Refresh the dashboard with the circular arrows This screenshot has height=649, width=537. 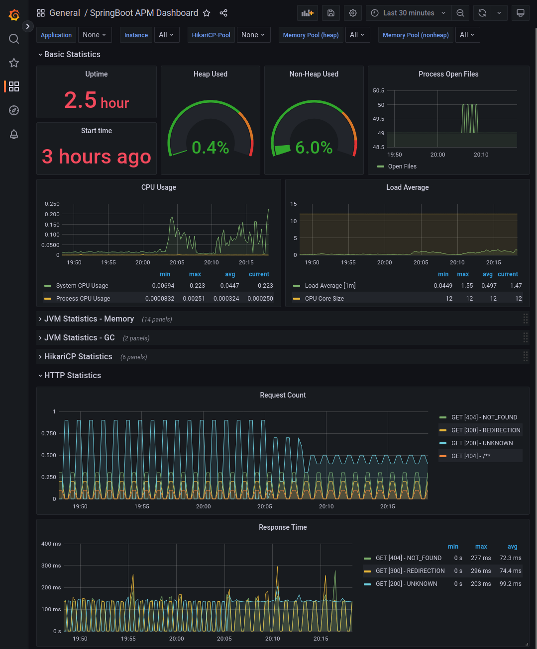482,13
